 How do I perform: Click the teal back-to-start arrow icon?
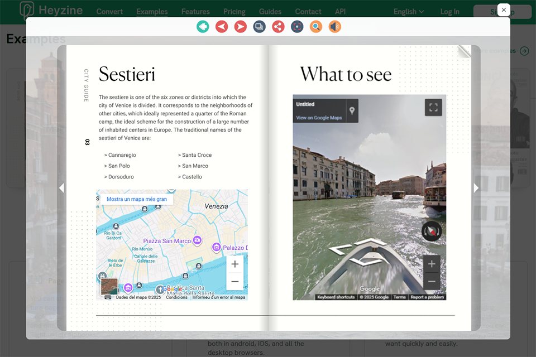tap(203, 27)
